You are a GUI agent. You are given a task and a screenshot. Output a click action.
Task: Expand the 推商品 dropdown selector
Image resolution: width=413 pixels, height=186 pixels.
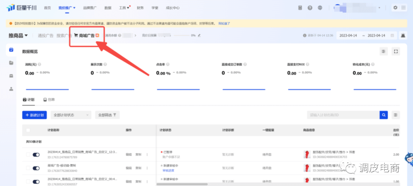18,36
